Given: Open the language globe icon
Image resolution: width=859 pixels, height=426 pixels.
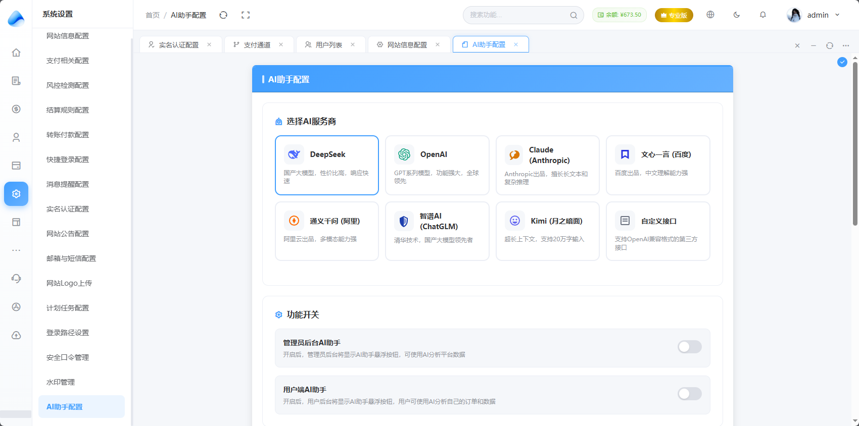Looking at the screenshot, I should [710, 15].
